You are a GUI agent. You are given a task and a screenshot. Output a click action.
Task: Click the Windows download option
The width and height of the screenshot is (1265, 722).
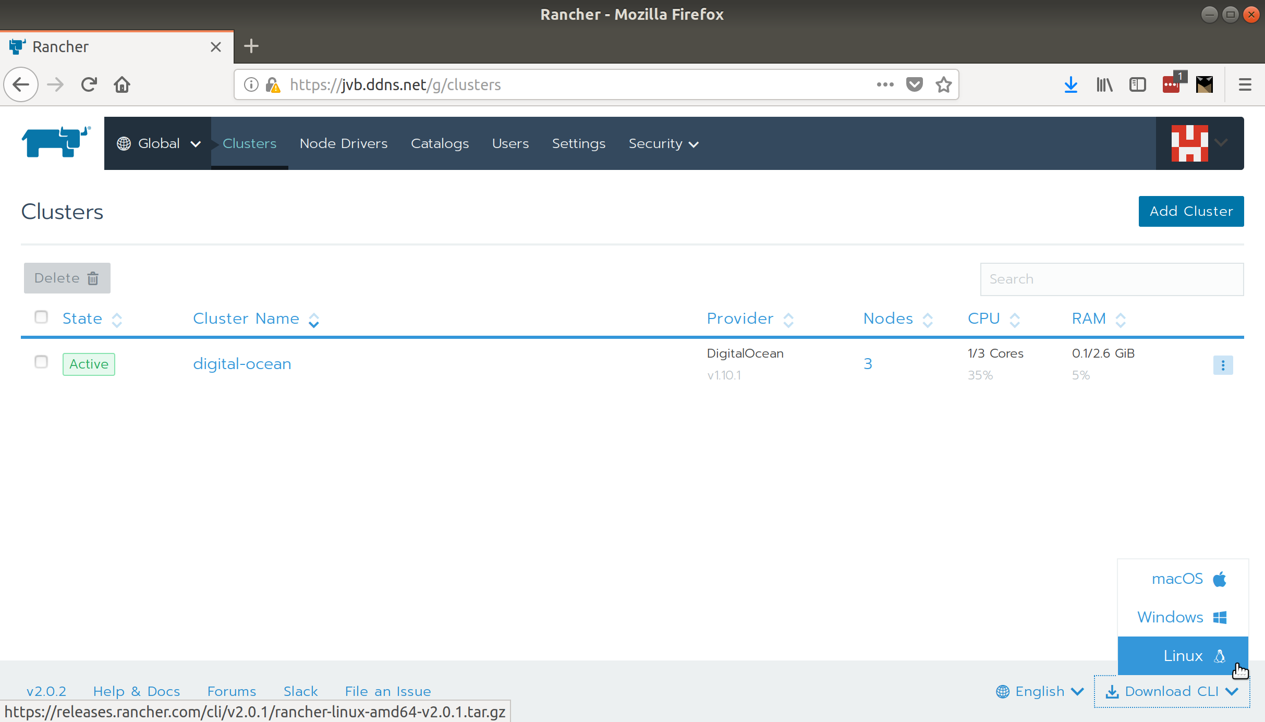[x=1183, y=617]
